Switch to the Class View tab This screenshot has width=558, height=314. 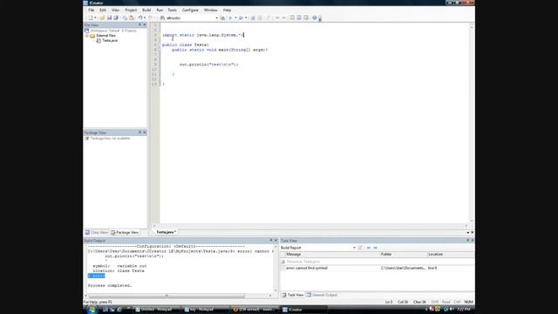point(97,233)
